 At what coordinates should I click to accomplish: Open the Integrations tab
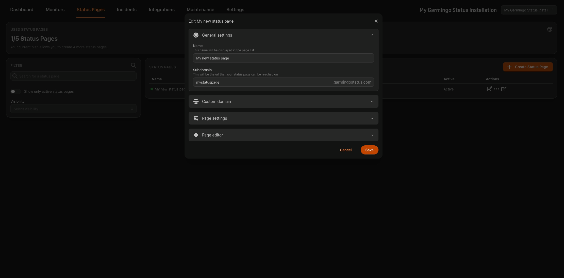(162, 10)
